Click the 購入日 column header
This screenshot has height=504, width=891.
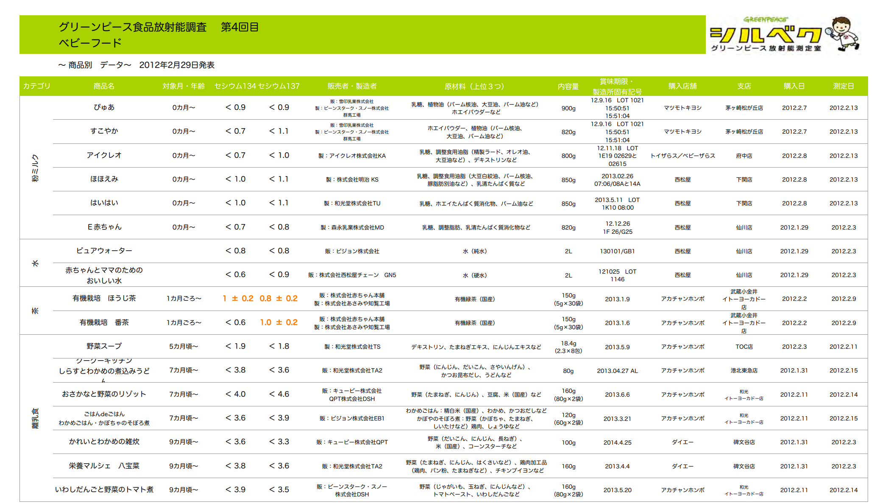click(x=794, y=86)
